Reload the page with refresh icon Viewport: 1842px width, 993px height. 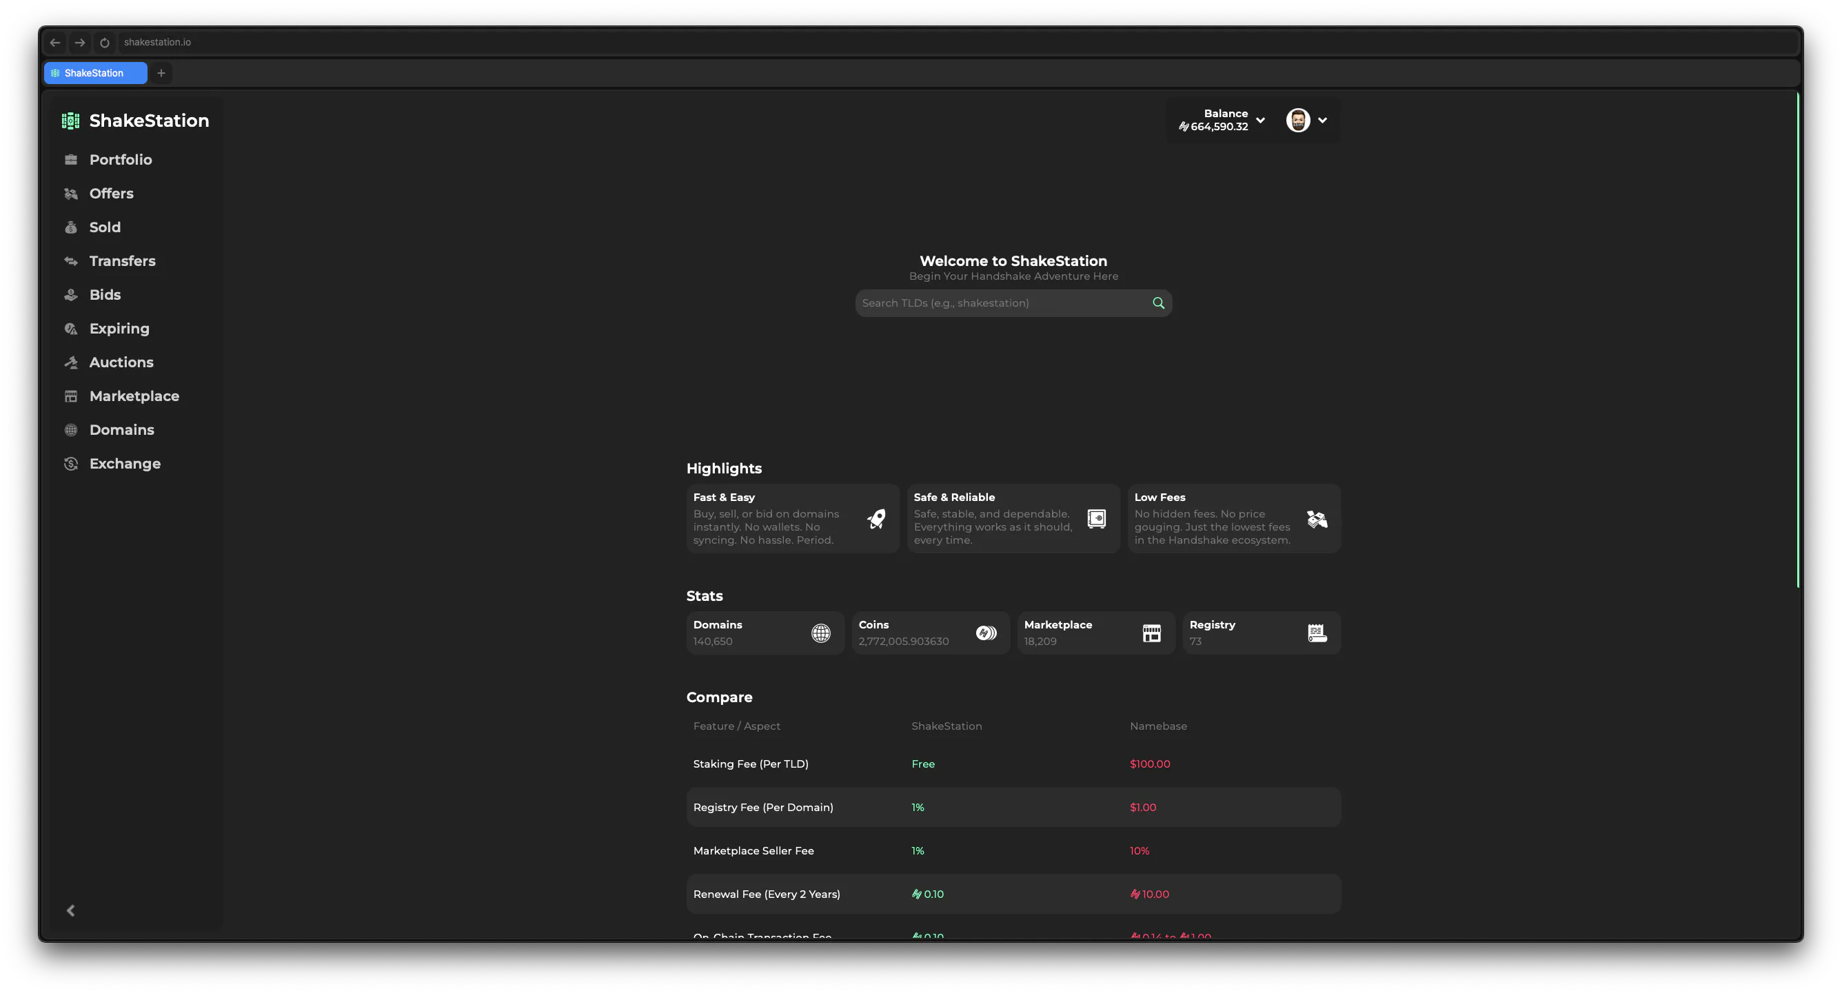[104, 42]
